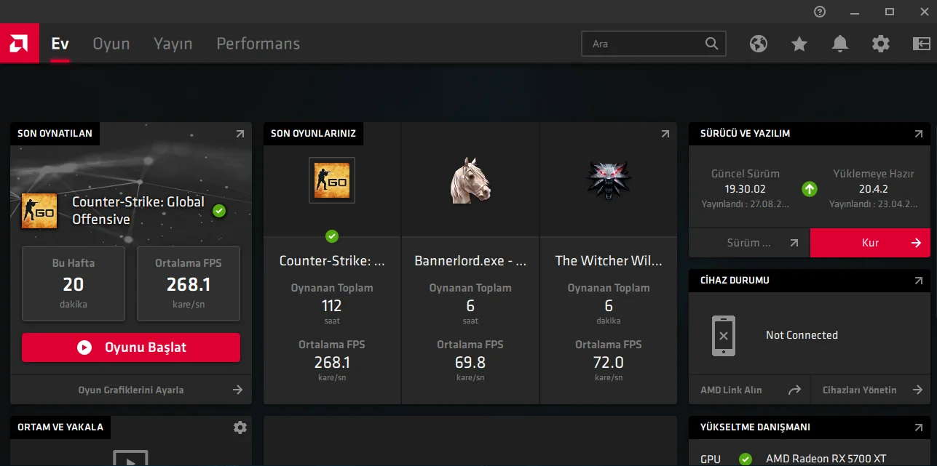
Task: Click the green check next to GPU
Action: 746,459
